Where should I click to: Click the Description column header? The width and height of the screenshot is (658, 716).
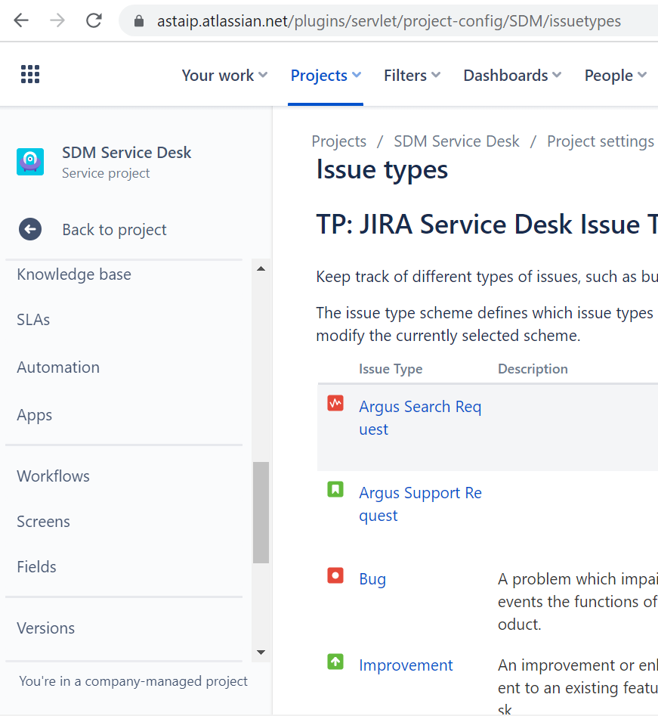(533, 369)
